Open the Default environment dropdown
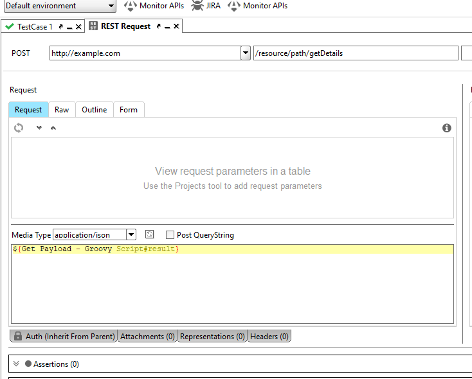 point(60,6)
